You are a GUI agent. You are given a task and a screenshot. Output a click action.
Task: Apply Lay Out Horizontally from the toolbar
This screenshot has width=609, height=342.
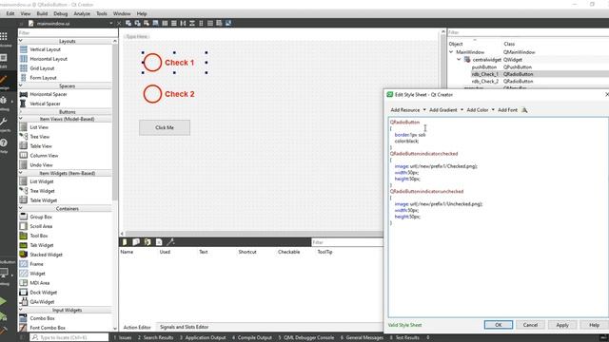click(x=165, y=23)
